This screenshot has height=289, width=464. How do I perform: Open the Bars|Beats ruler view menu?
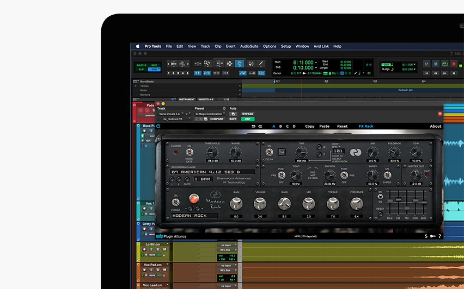(135, 81)
